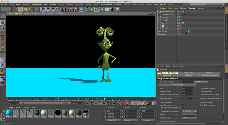The image size is (228, 125).
Task: Toggle FONDO visibility red X
Action: point(181,35)
